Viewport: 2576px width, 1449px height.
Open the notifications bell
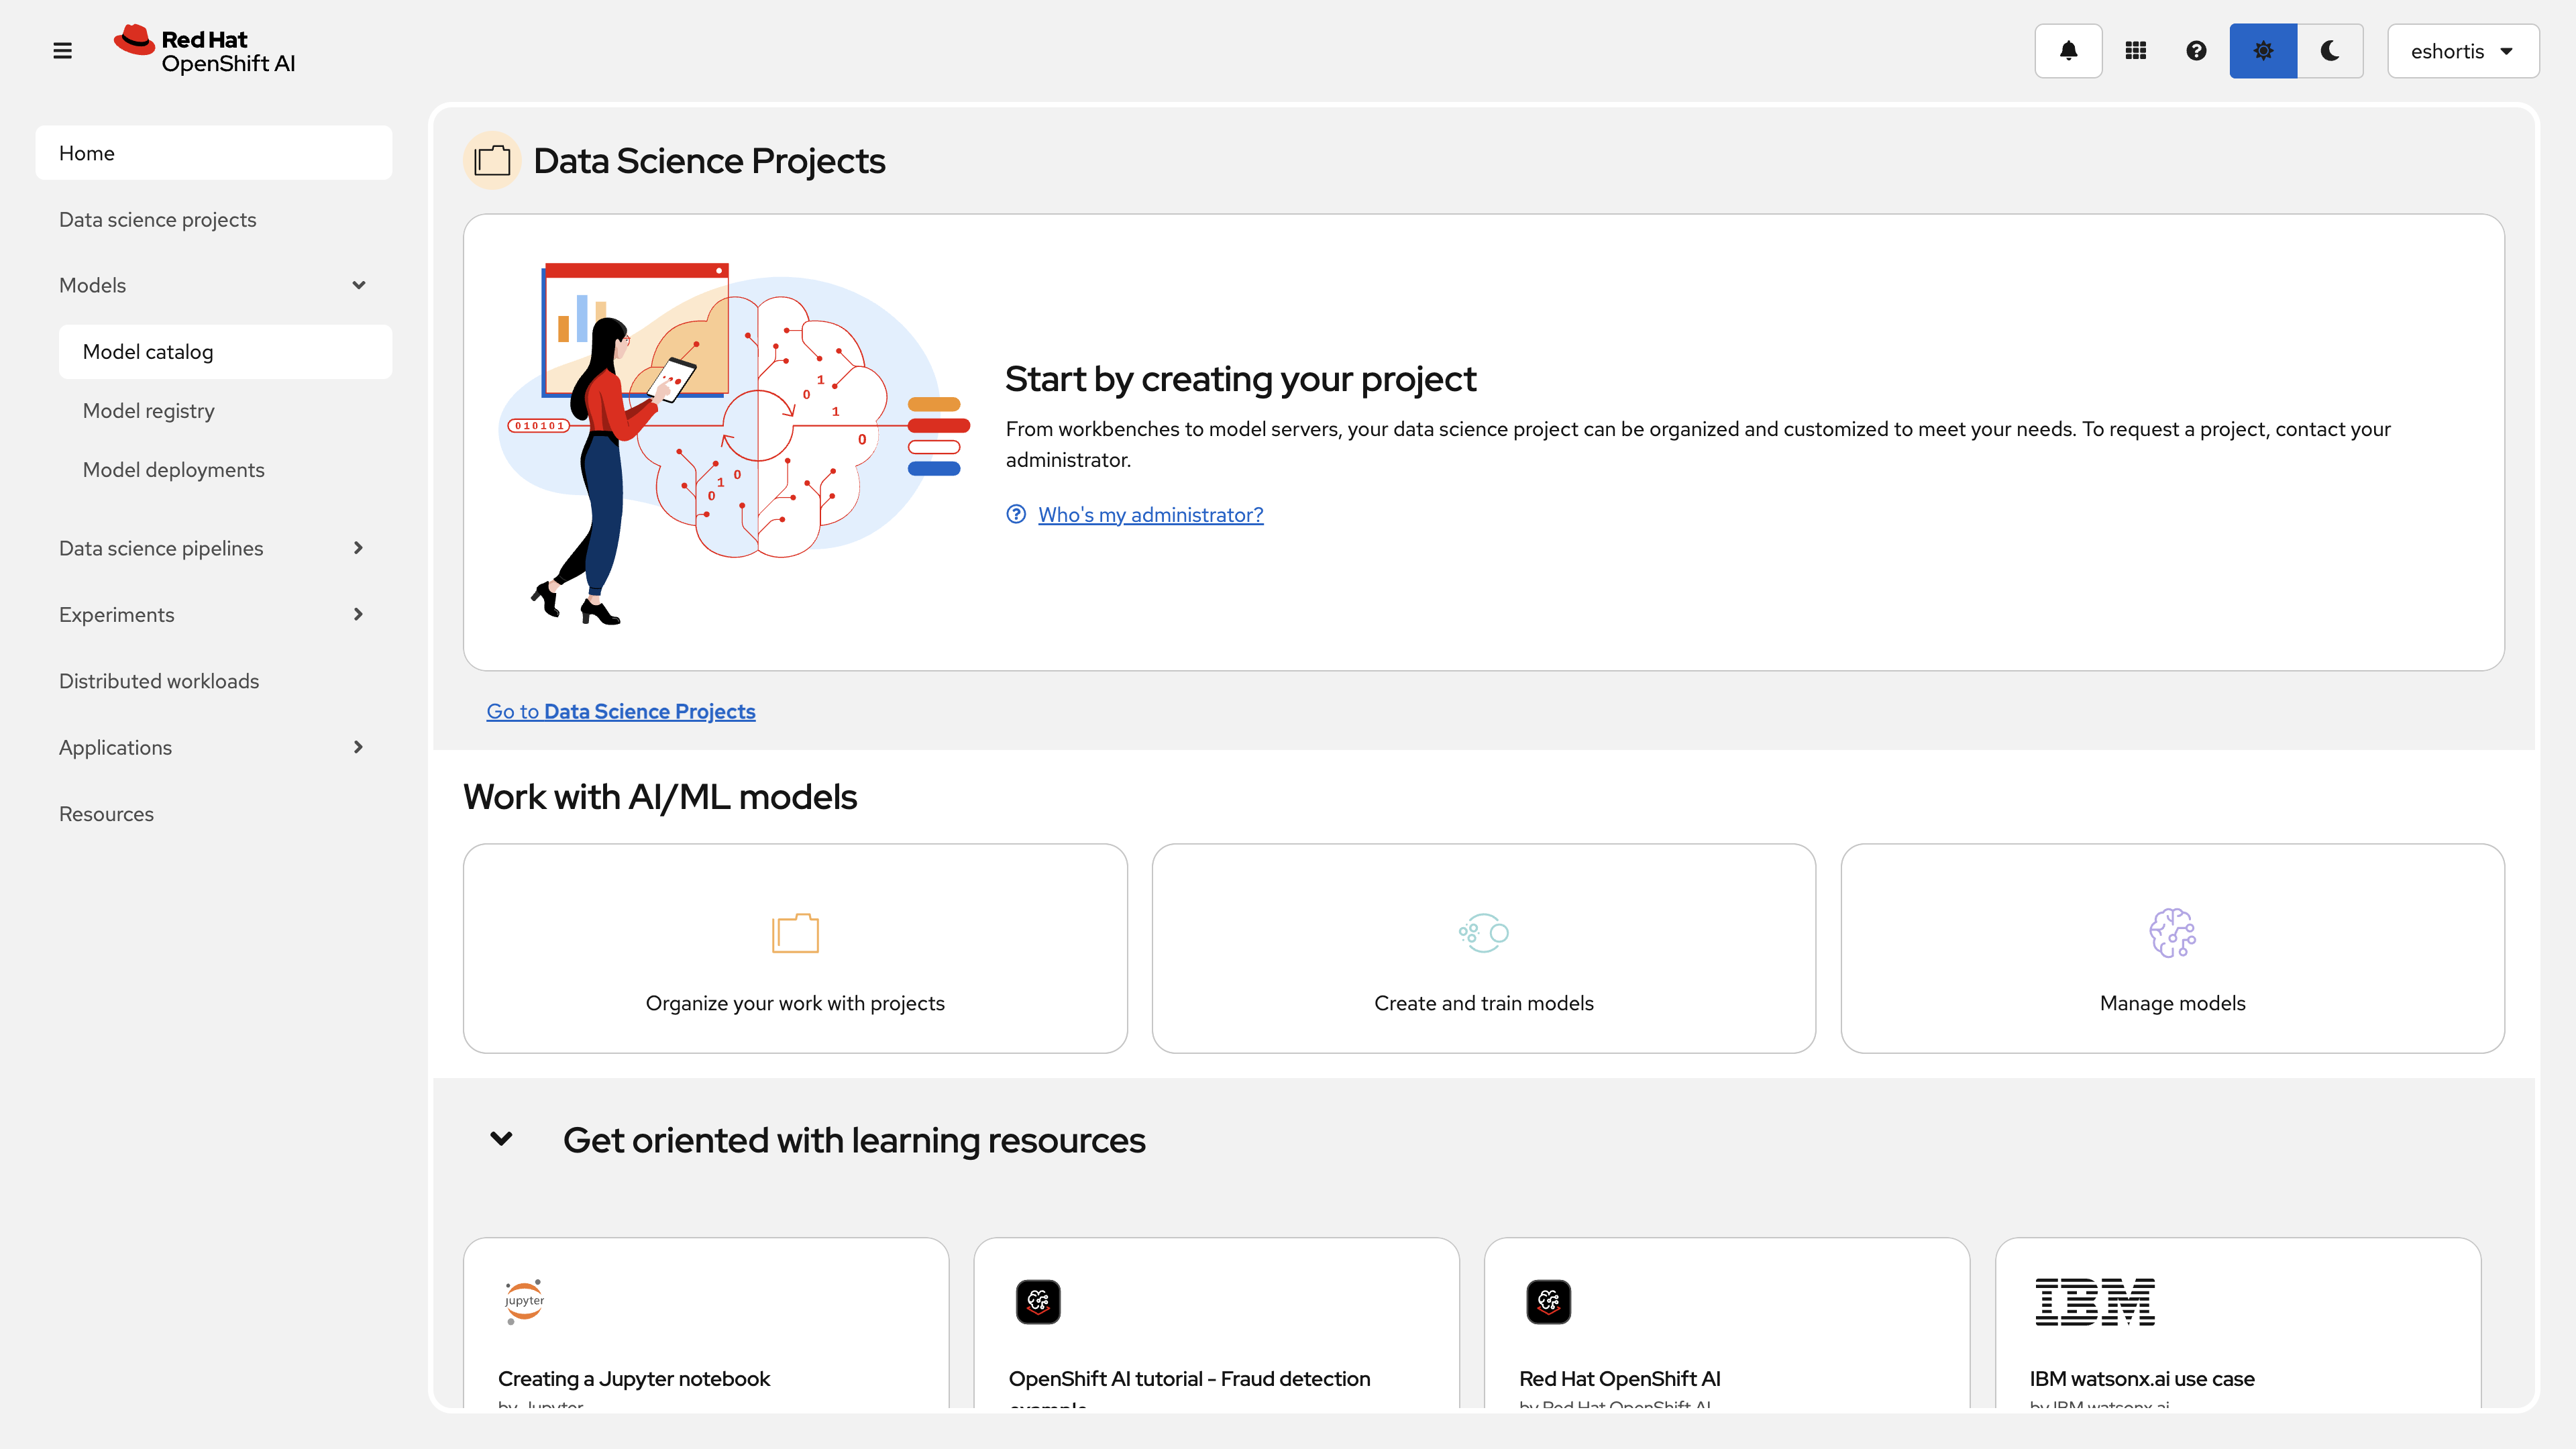(2068, 50)
